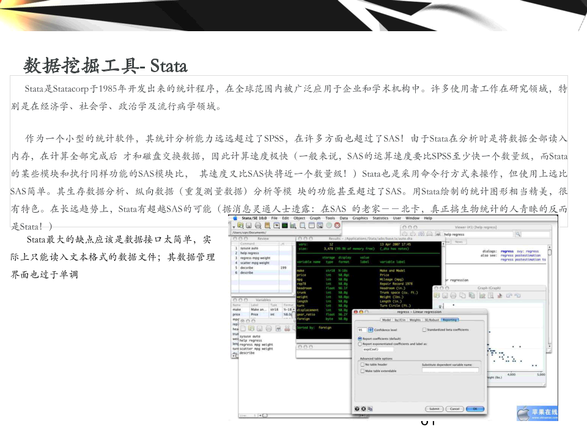
Task: Click the copy command icon in regress dialog
Action: coord(371,409)
